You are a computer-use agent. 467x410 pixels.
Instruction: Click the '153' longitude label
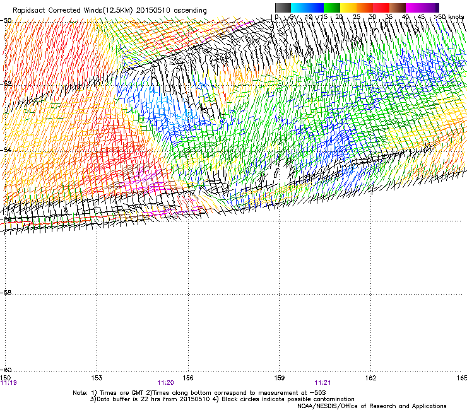[97, 378]
